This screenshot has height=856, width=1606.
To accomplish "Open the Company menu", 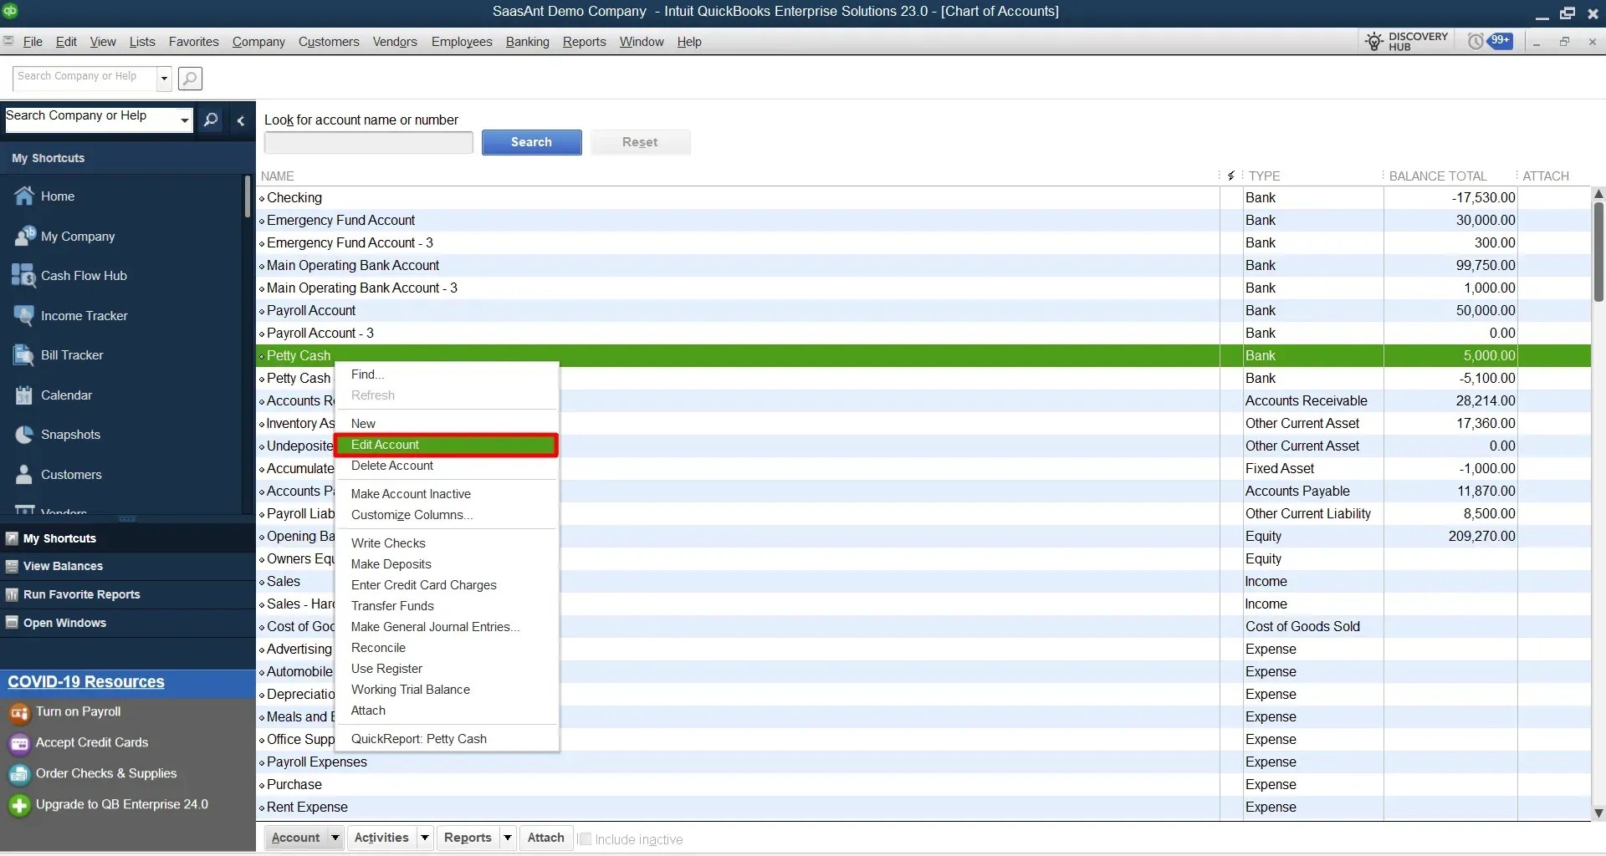I will coord(258,42).
